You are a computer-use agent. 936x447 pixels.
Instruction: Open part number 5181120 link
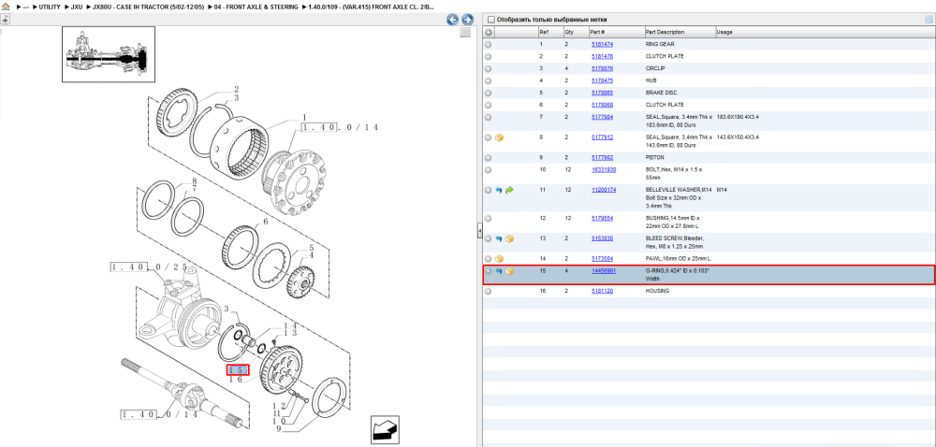tap(602, 292)
